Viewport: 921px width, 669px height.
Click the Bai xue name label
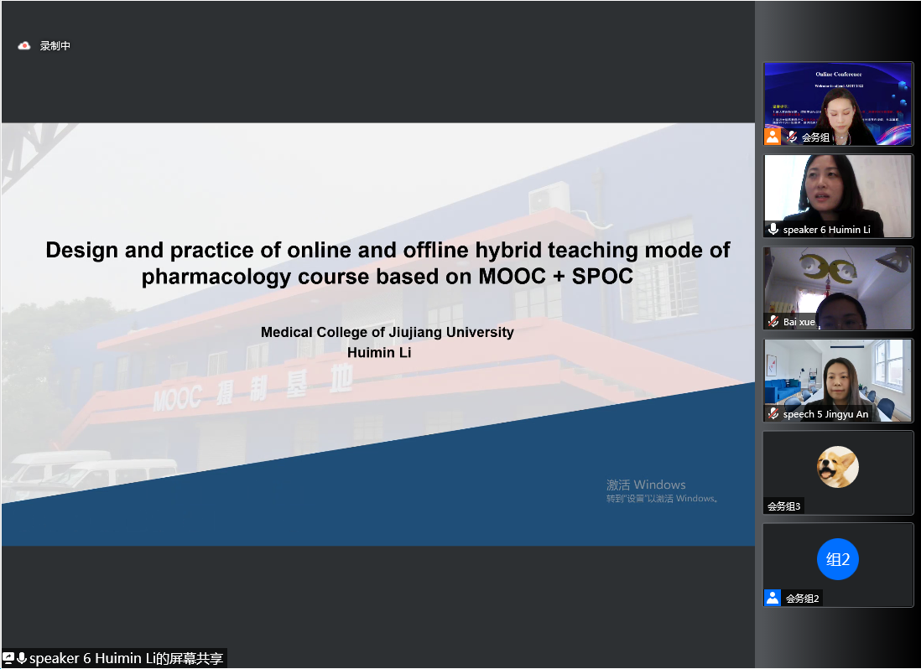click(799, 322)
